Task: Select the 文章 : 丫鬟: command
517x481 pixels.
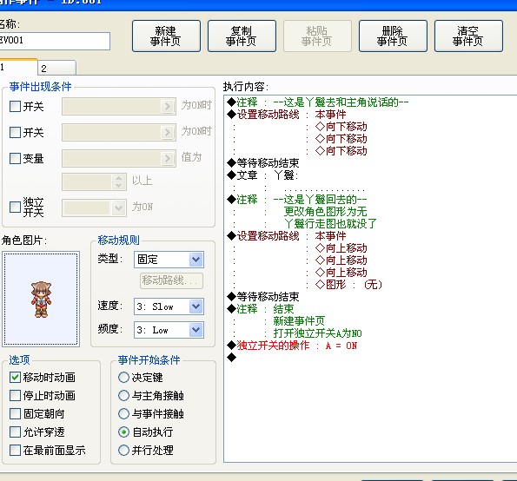Action: click(262, 175)
